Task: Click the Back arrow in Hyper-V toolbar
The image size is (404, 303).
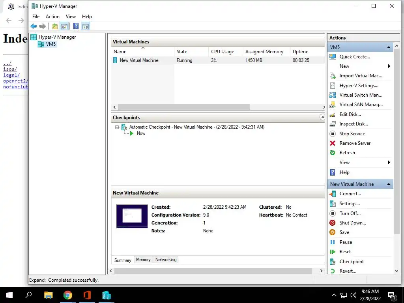Action: click(34, 26)
